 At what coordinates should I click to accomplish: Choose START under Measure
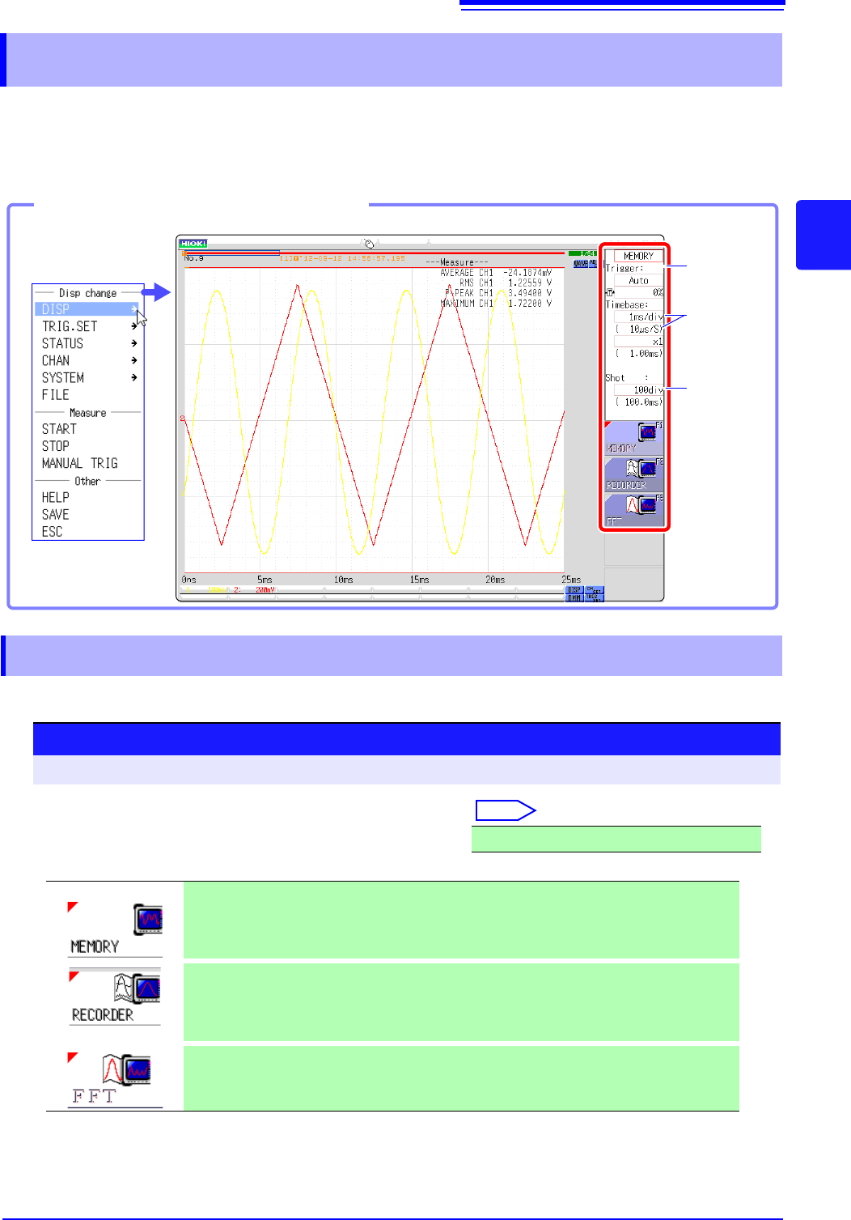[x=59, y=429]
